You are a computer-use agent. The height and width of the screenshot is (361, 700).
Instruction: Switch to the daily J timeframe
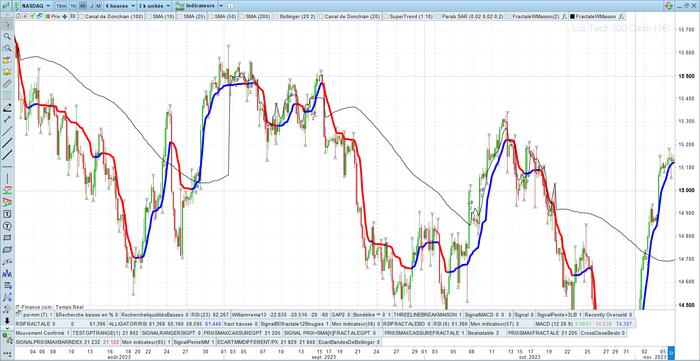click(91, 6)
